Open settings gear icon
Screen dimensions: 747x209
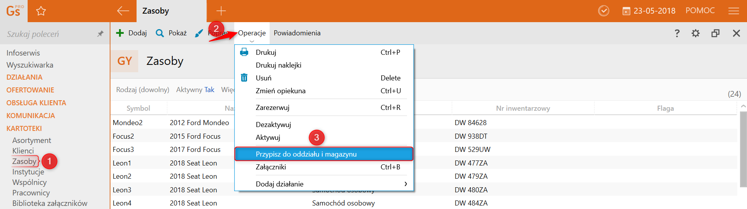696,33
